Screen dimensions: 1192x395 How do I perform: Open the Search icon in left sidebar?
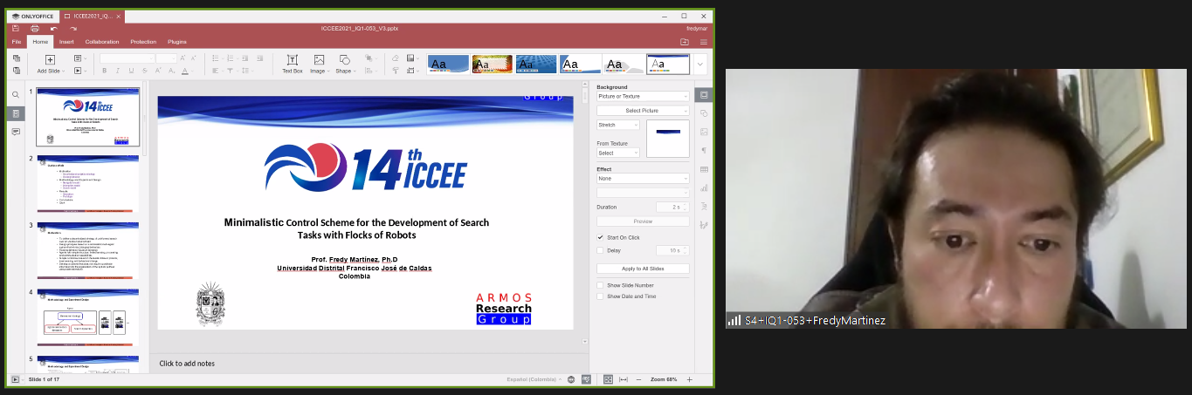[x=16, y=95]
